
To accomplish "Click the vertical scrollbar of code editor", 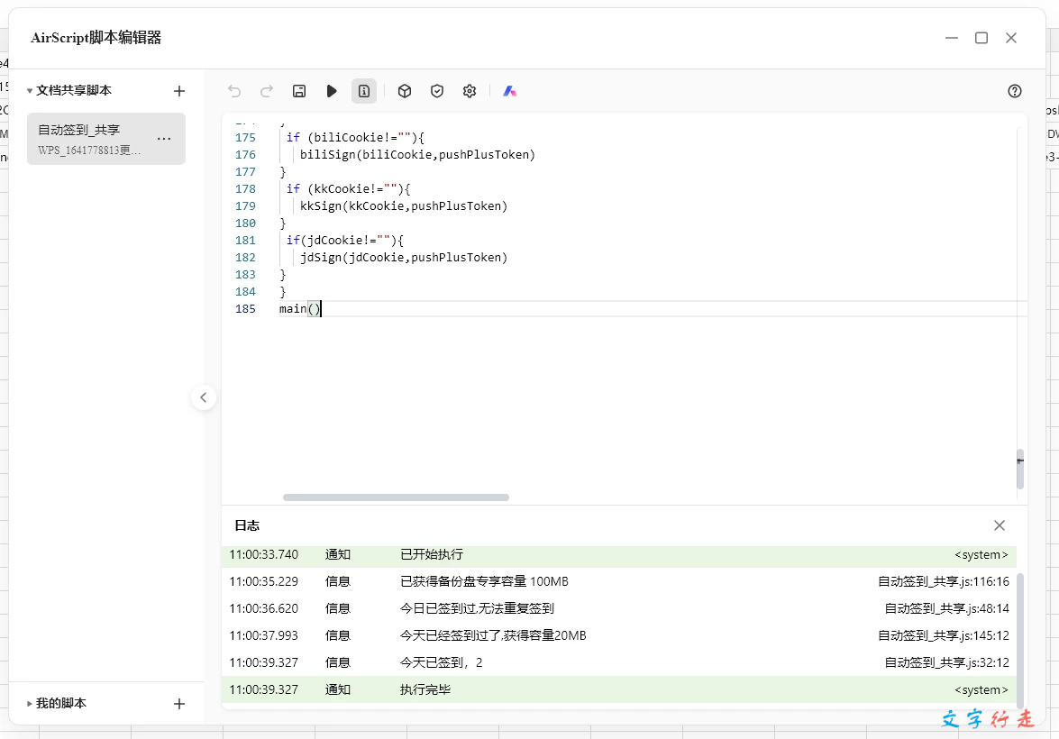I will coord(1020,469).
